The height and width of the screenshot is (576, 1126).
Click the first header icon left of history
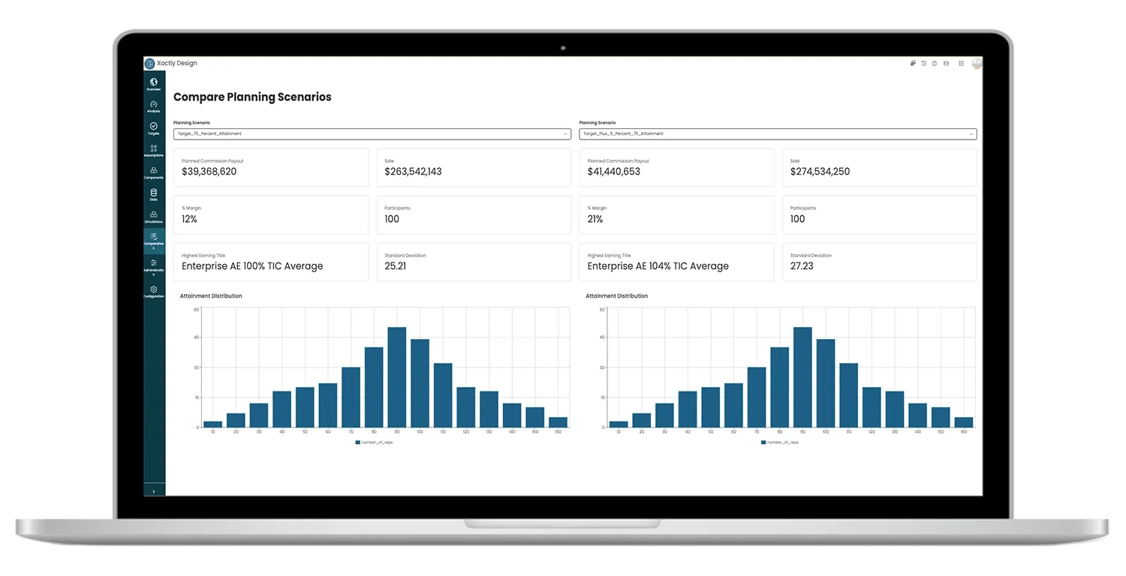click(913, 64)
